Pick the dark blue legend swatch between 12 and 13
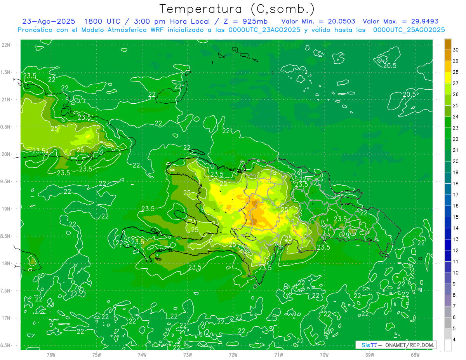Image resolution: width=466 pixels, height=360 pixels. (x=448, y=245)
